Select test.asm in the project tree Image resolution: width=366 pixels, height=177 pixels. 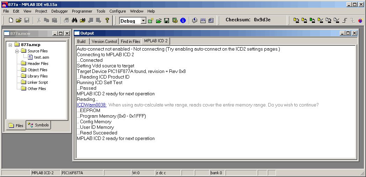click(42, 57)
